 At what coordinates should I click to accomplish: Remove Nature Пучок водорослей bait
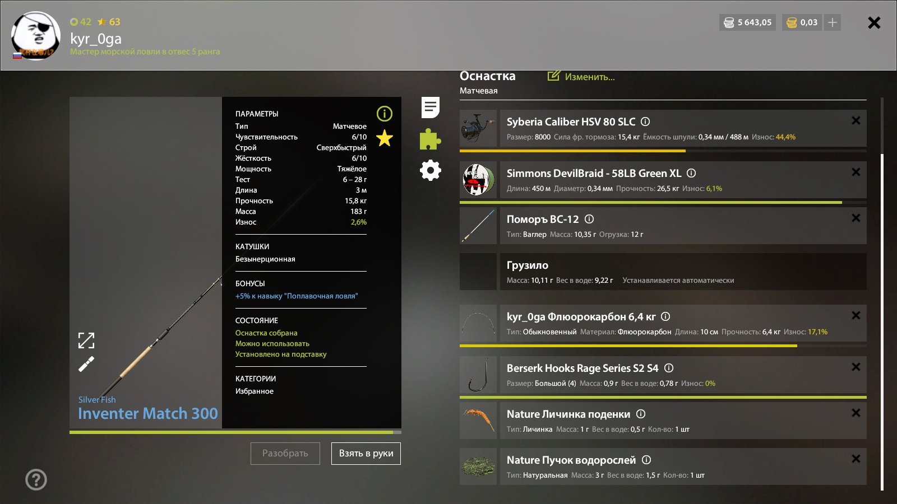click(x=856, y=459)
